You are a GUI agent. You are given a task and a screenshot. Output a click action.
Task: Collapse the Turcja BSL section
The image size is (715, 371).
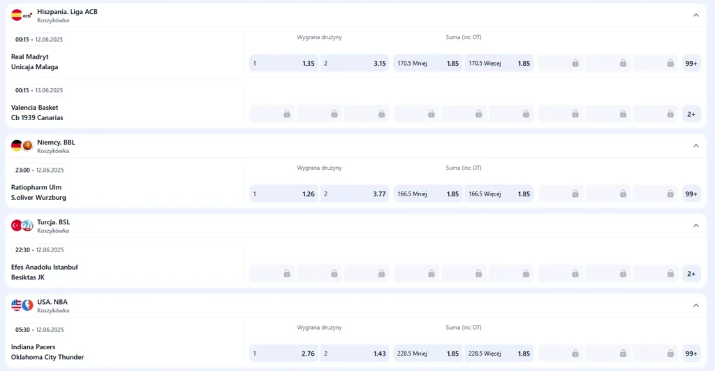pyautogui.click(x=695, y=226)
